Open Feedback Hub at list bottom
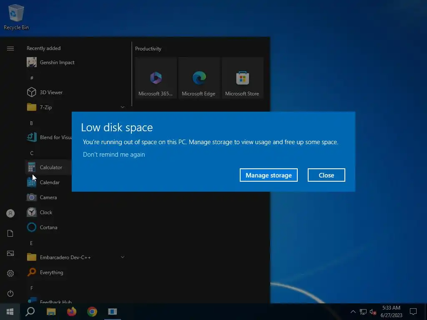Screen dimensions: 427x320 pyautogui.click(x=75, y=300)
